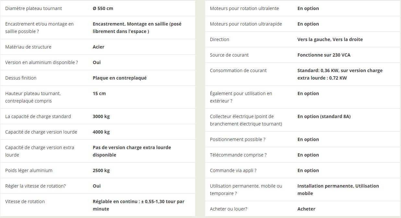Click the "Matériau de structure" row label
Viewport: 401px width, 218px height.
[28, 47]
